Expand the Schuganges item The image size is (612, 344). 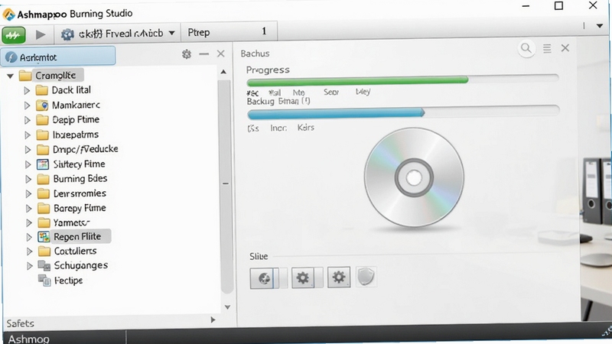(x=29, y=266)
